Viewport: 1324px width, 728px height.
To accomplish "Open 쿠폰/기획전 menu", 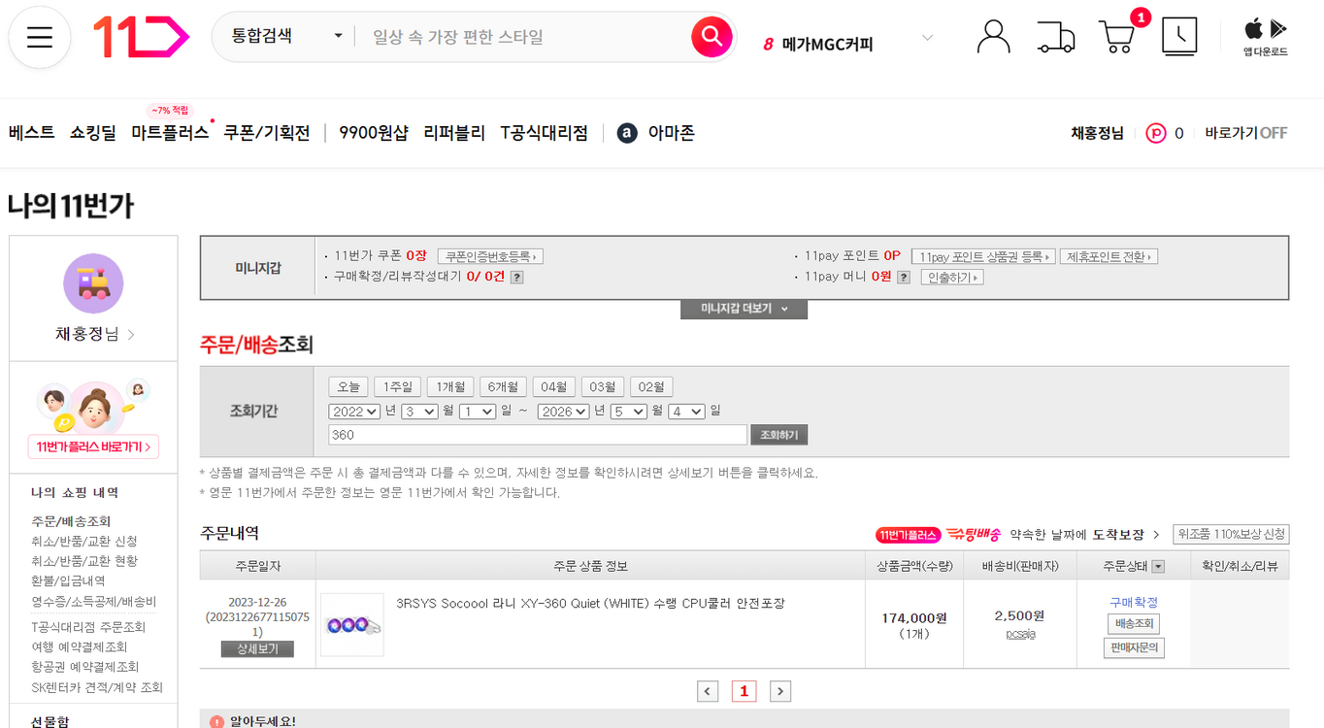I will coord(267,133).
